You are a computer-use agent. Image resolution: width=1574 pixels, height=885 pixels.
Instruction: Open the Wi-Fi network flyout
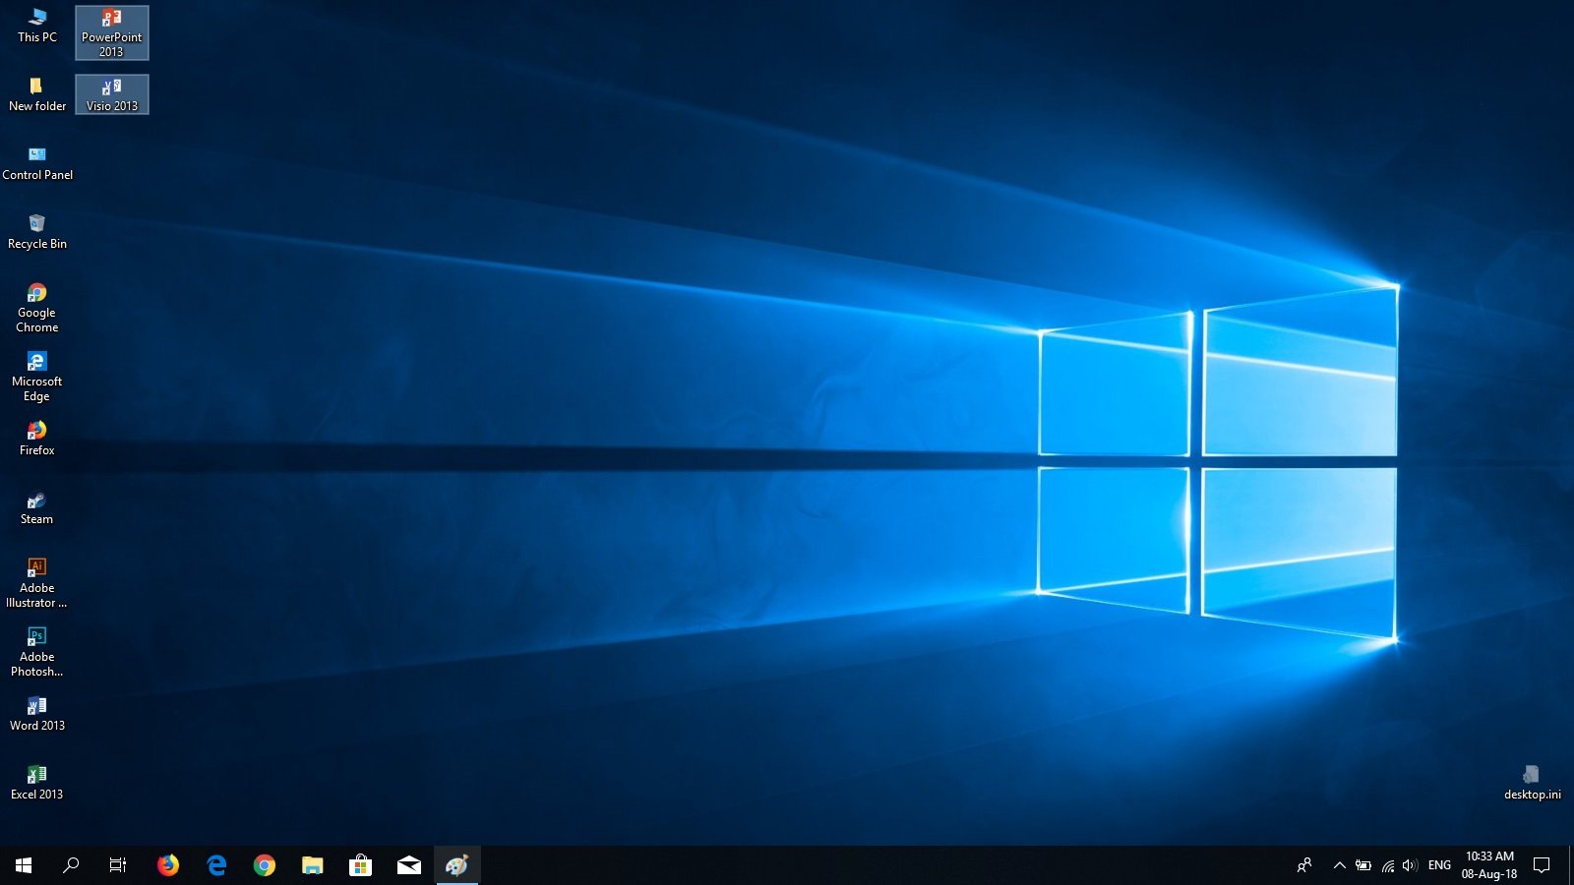[x=1387, y=865]
